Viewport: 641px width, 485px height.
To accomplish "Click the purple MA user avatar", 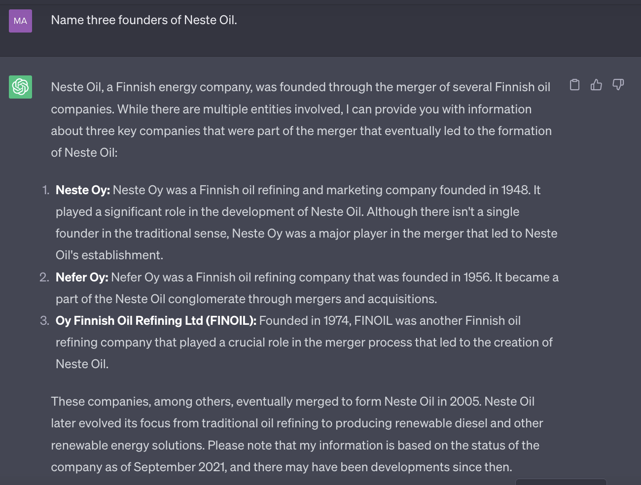I will point(20,21).
